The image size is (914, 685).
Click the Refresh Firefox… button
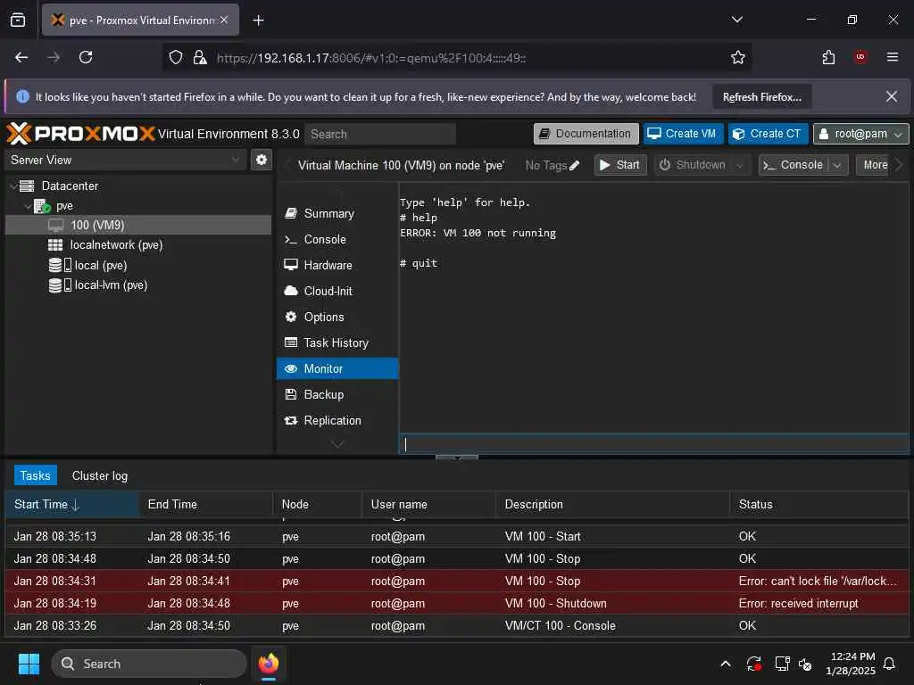pos(762,97)
